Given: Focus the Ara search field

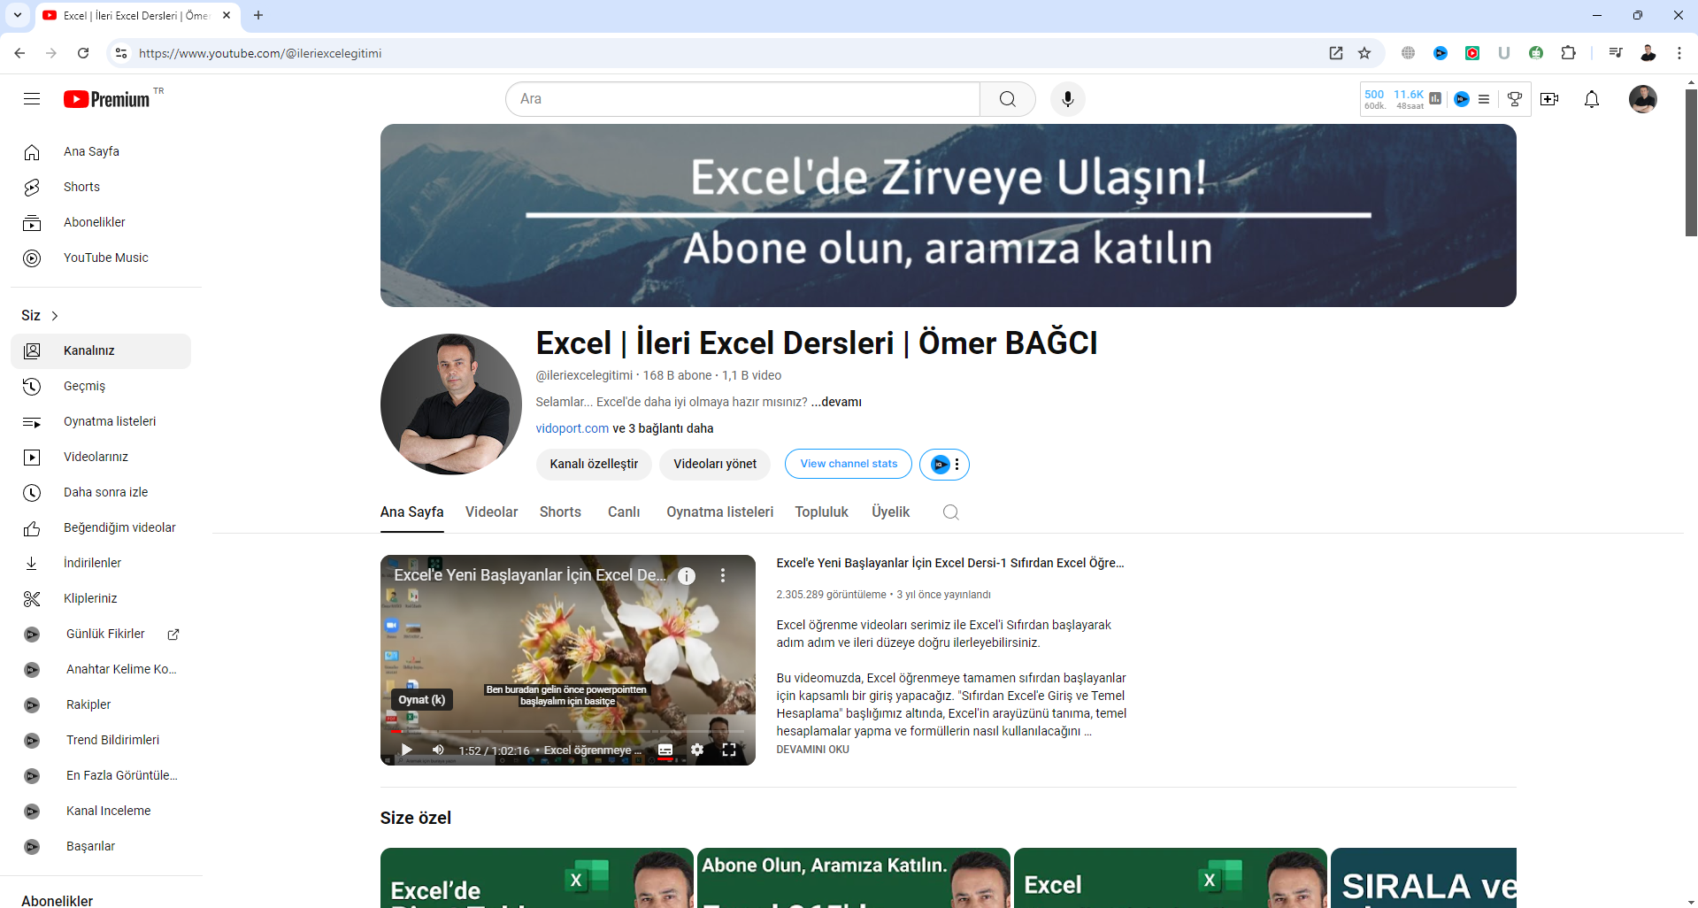Looking at the screenshot, I should (x=743, y=99).
